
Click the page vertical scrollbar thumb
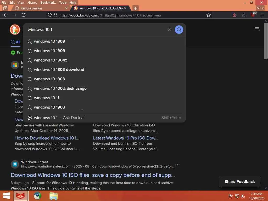coord(266,41)
